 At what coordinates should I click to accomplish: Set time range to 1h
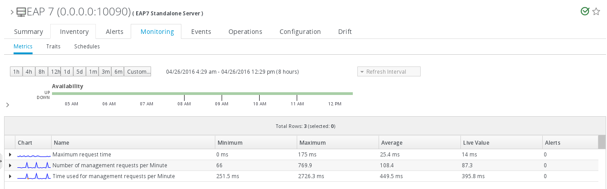pos(16,72)
